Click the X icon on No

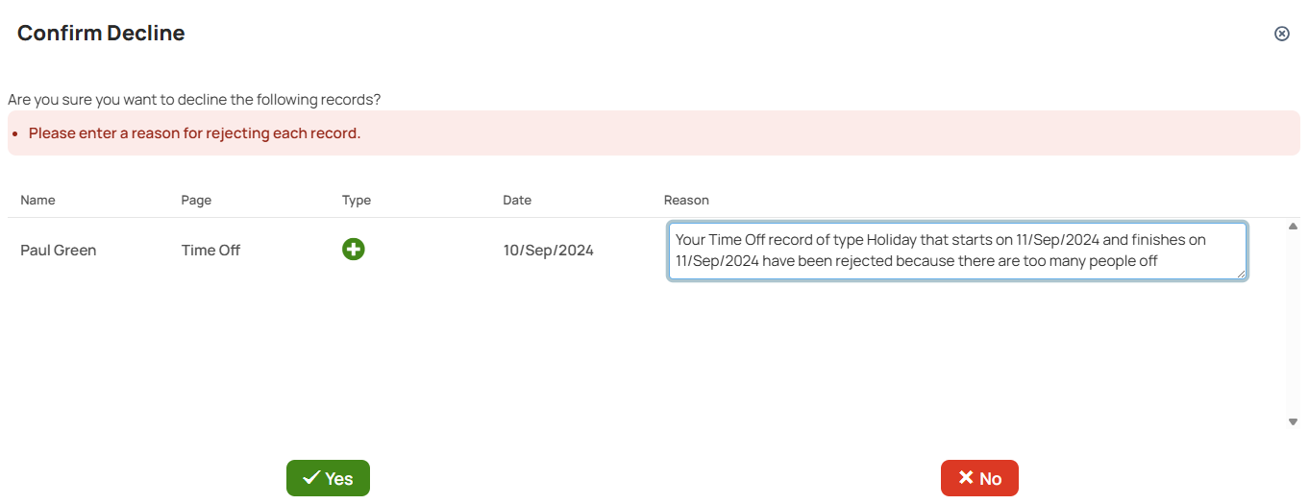click(966, 478)
